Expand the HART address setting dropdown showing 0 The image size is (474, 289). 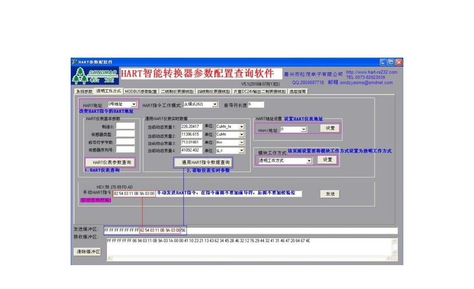pos(304,129)
